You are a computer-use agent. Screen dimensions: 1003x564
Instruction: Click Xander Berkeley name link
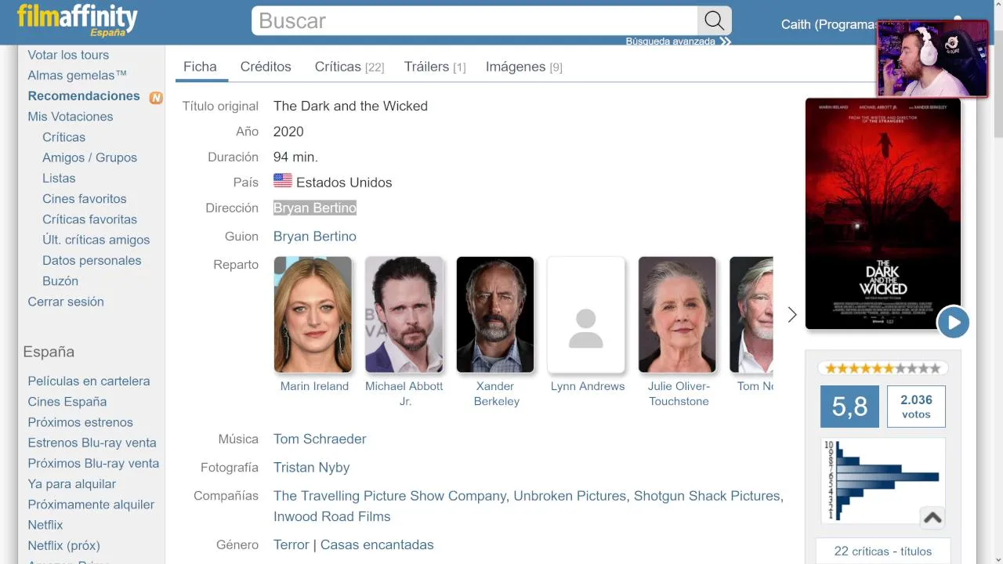(x=496, y=393)
